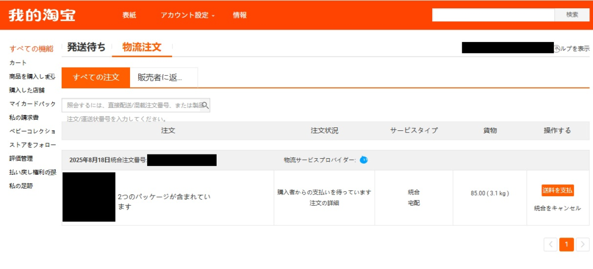The width and height of the screenshot is (593, 269).
Task: Open the 表紙 menu item
Action: point(129,15)
